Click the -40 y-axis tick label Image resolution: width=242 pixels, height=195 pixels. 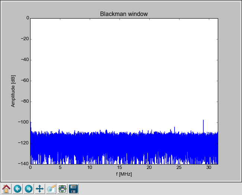point(25,60)
